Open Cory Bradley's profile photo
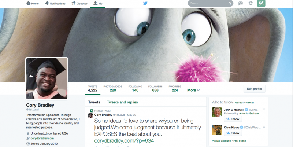293x147 pixels. coord(47,78)
